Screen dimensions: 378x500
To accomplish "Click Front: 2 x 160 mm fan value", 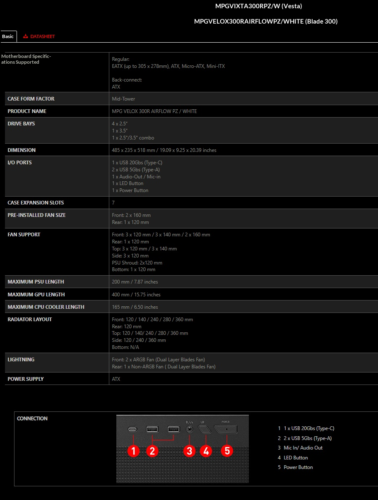I will coord(131,215).
